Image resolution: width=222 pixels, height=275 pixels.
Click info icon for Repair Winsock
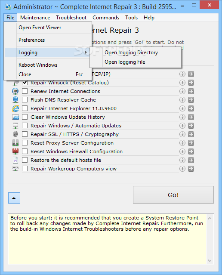click(x=182, y=83)
